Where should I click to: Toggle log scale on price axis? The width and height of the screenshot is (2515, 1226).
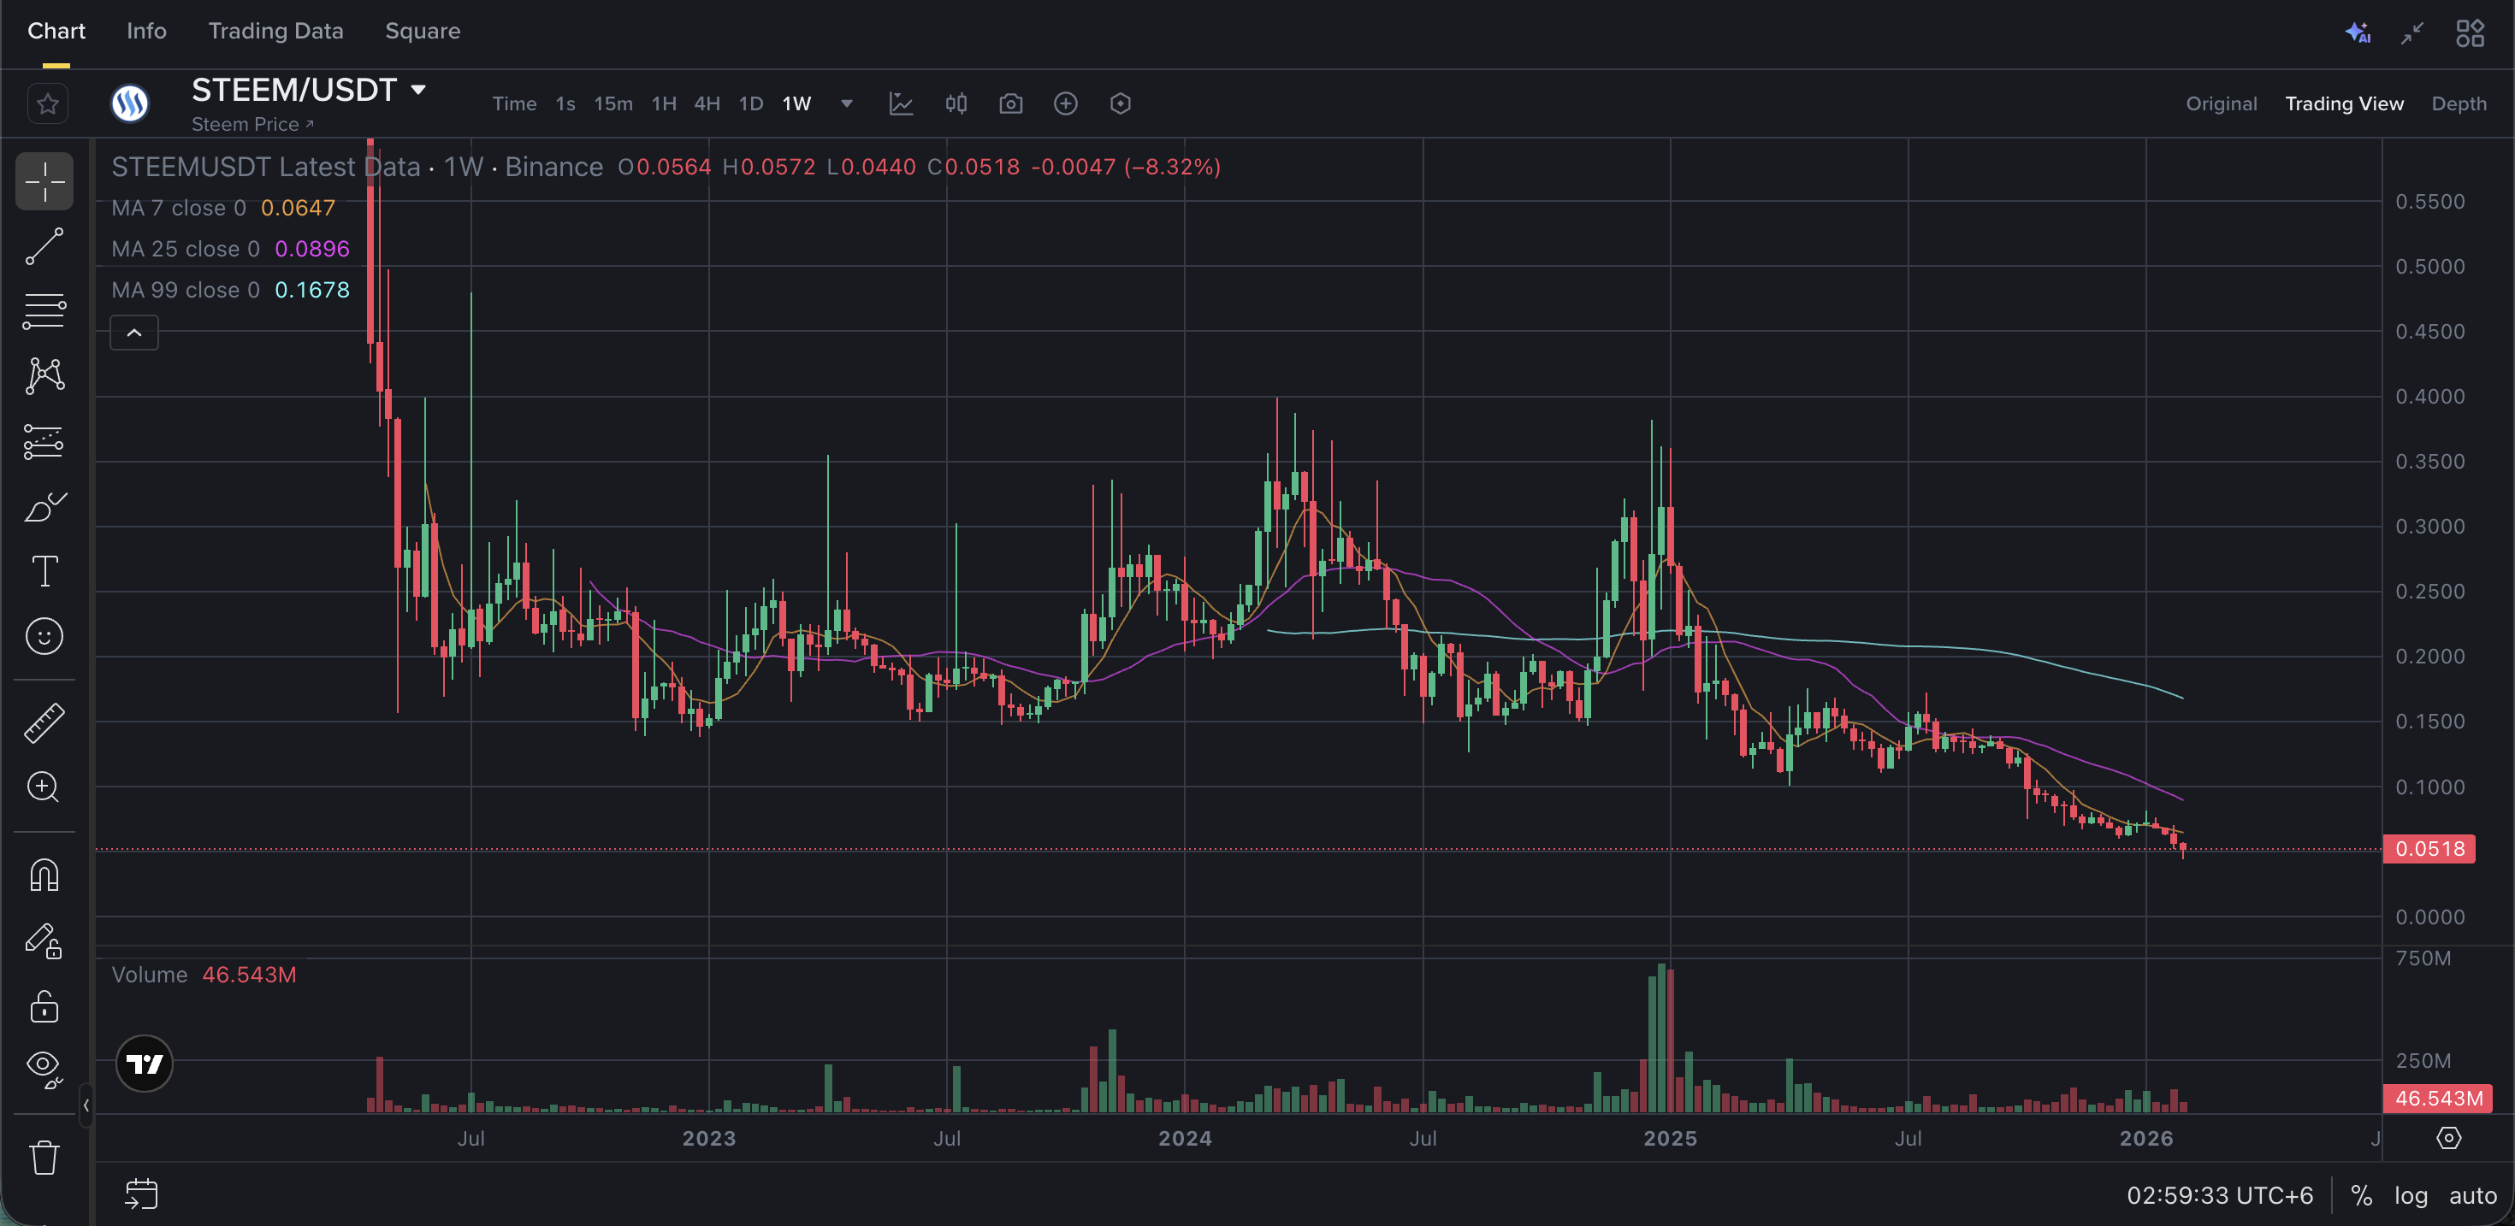[x=2410, y=1196]
